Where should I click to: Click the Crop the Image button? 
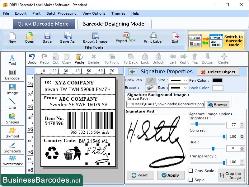231,175
